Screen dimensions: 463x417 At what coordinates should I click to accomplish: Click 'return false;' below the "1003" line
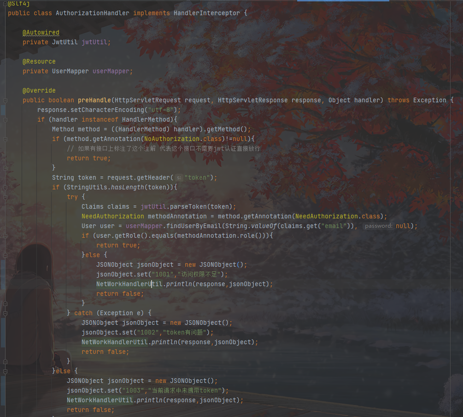point(91,410)
